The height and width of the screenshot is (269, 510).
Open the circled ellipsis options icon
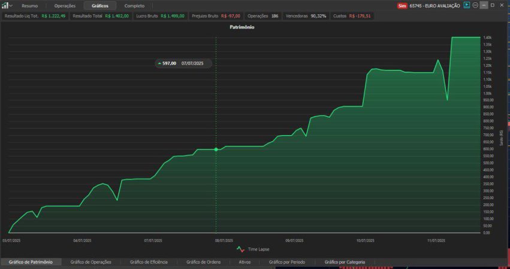coord(475,5)
